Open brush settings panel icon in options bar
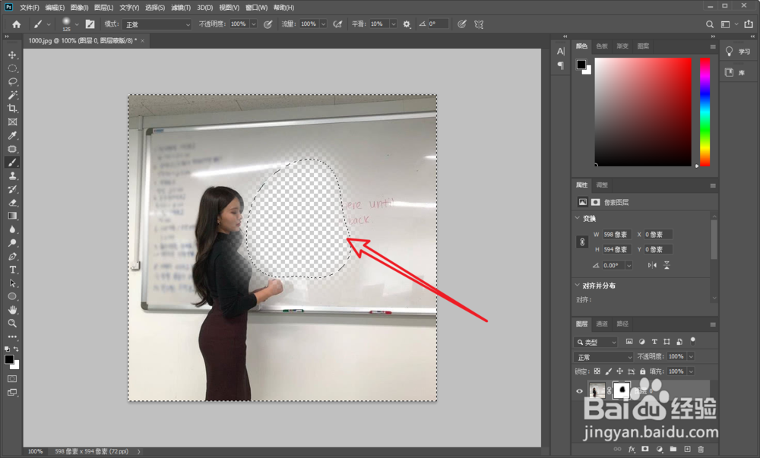The image size is (760, 458). tap(90, 24)
